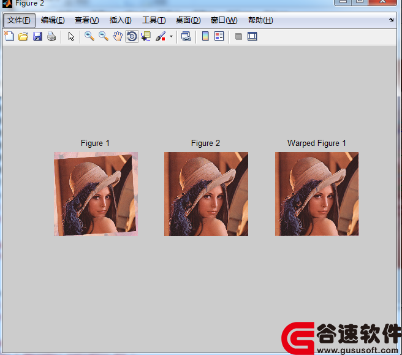This screenshot has height=355, width=402.
Task: Click the Warped Figure 1 image
Action: 317,194
